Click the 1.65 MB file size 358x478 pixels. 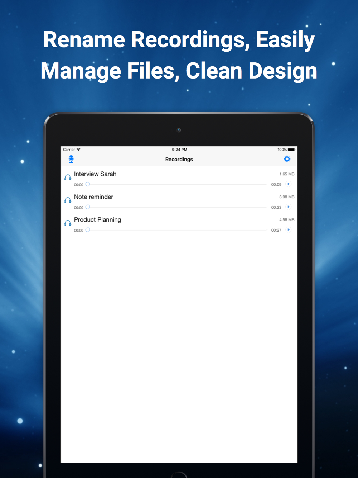tap(287, 174)
